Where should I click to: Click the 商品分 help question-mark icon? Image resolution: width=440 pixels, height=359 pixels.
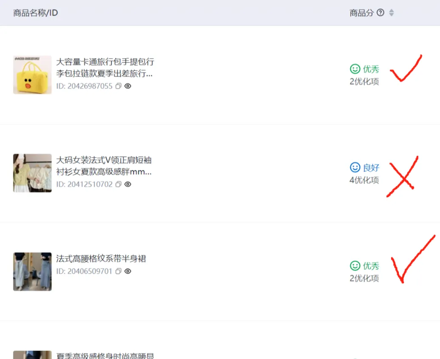380,13
